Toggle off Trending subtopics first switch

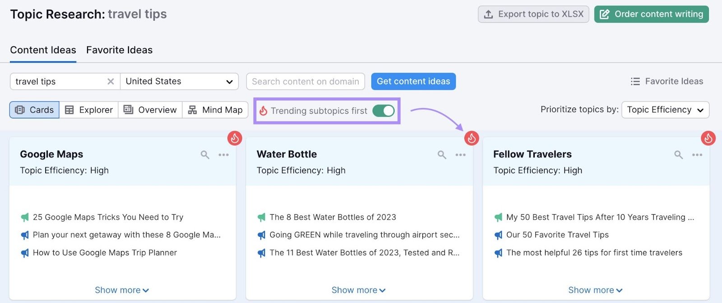click(384, 111)
